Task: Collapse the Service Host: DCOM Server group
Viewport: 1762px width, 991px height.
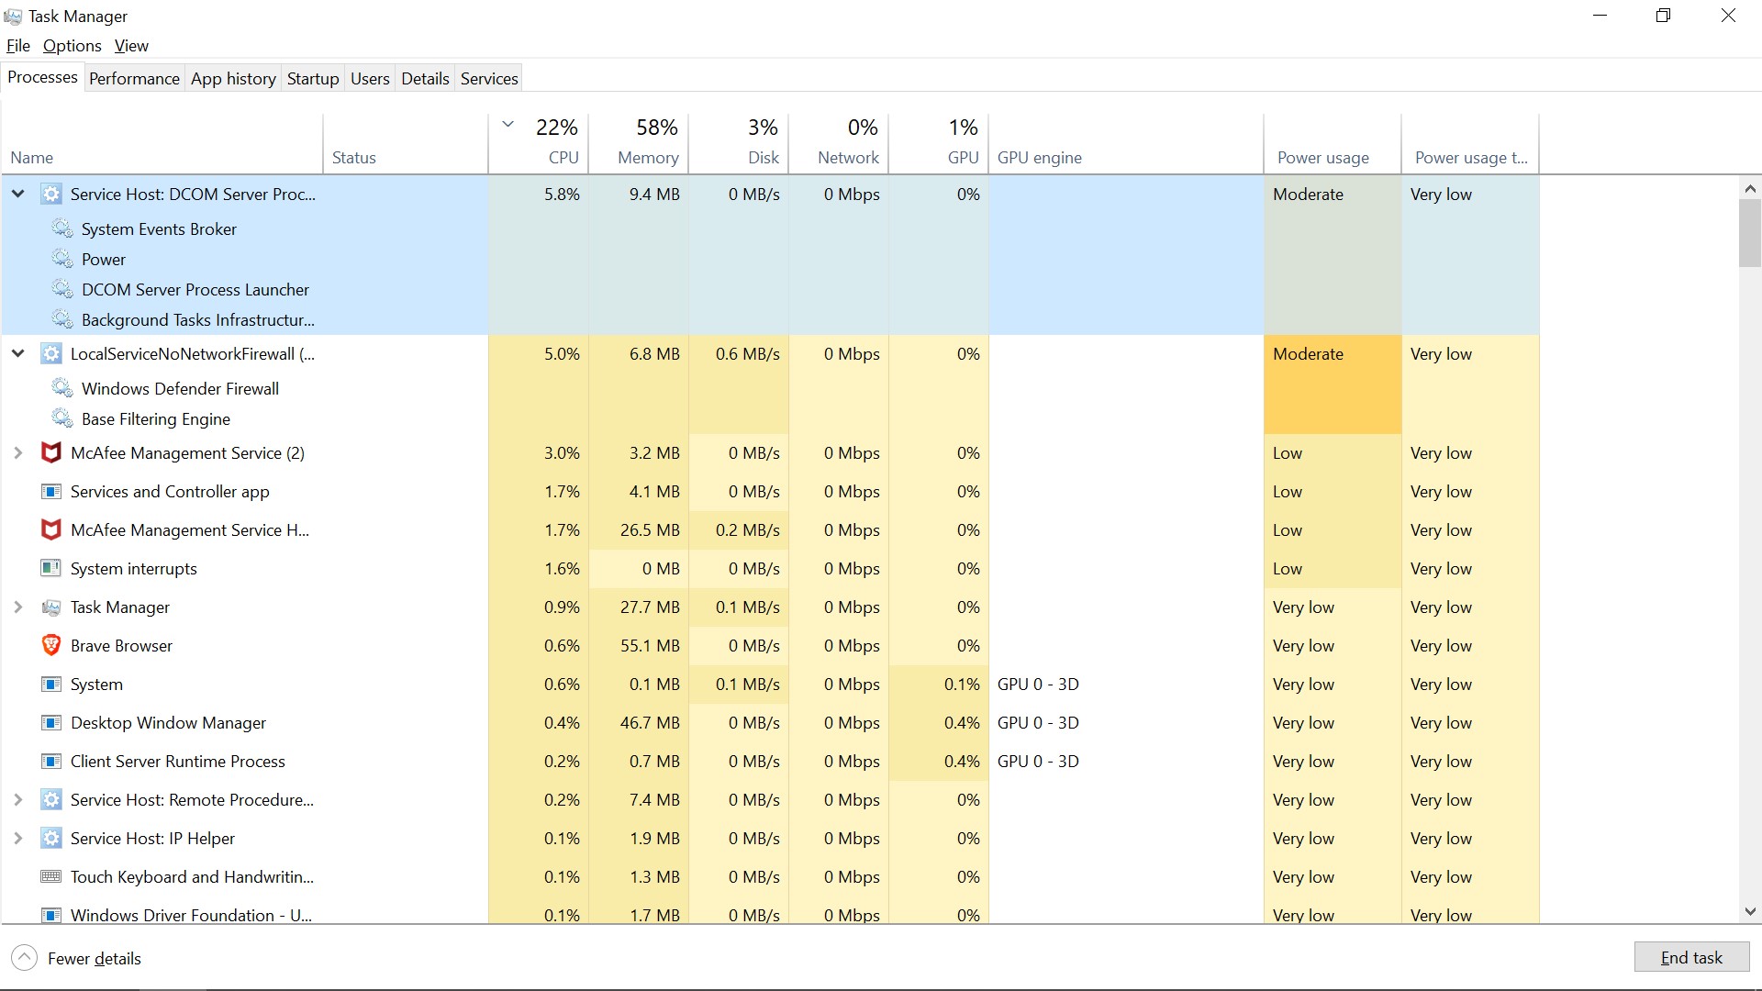Action: pos(17,194)
